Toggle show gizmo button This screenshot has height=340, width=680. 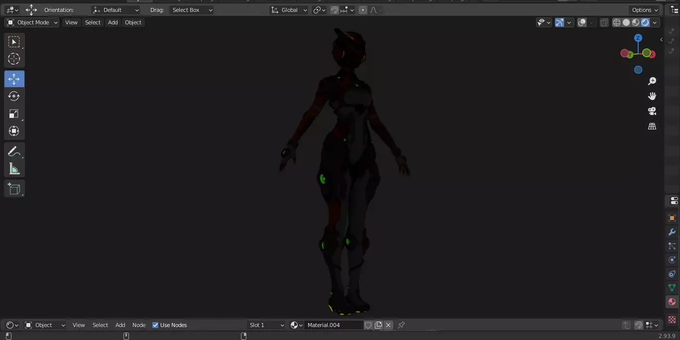point(560,22)
